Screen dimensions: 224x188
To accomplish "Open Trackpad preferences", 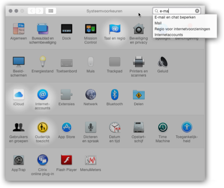I will 115,62.
